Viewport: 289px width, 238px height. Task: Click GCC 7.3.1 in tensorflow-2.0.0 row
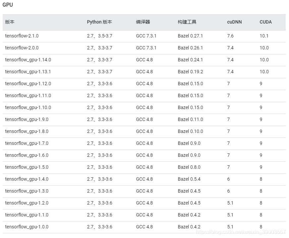click(146, 48)
